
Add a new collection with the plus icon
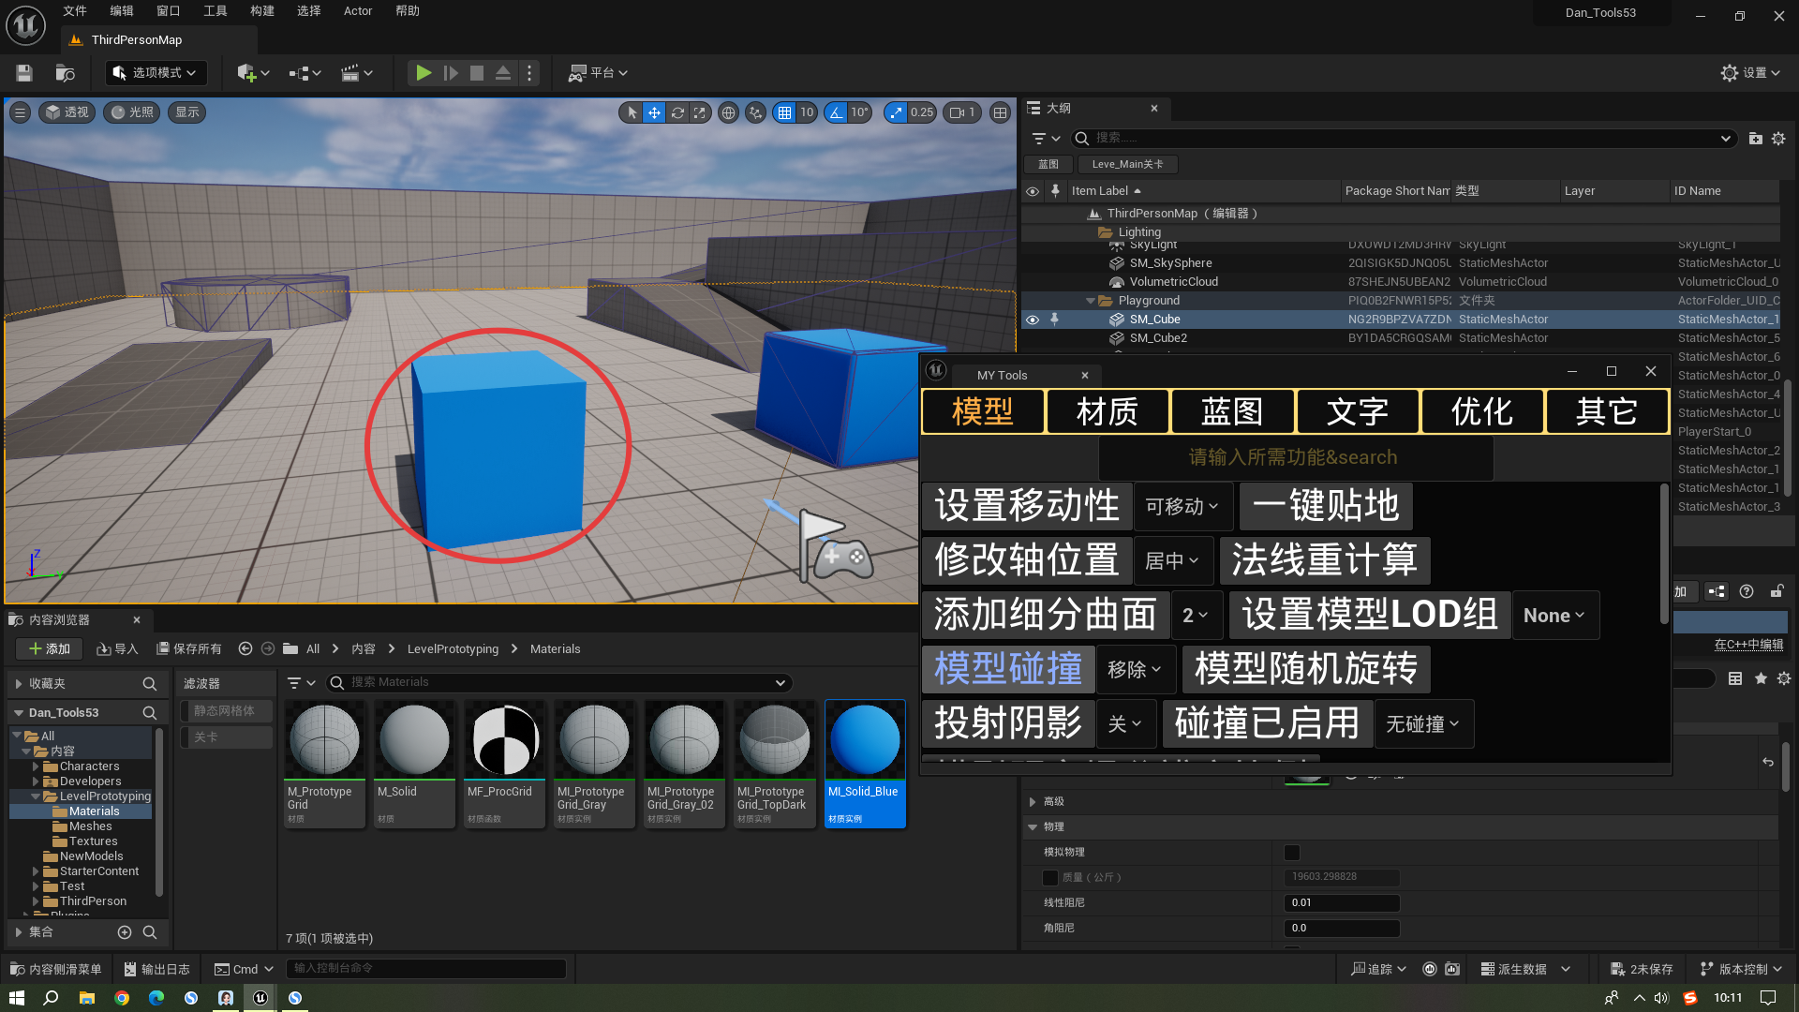(x=125, y=932)
